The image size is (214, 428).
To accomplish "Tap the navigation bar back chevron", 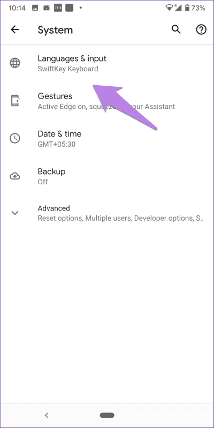I will pos(47,415).
